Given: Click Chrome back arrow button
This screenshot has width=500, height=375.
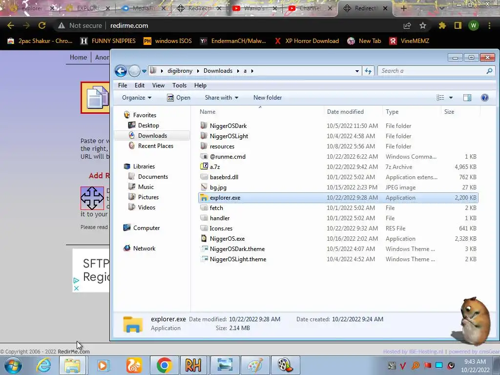Looking at the screenshot, I should coord(11,25).
